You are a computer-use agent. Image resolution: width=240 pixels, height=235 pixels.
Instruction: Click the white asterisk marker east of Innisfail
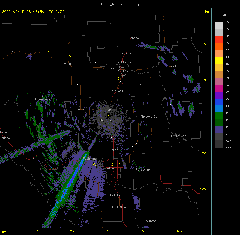point(140,85)
